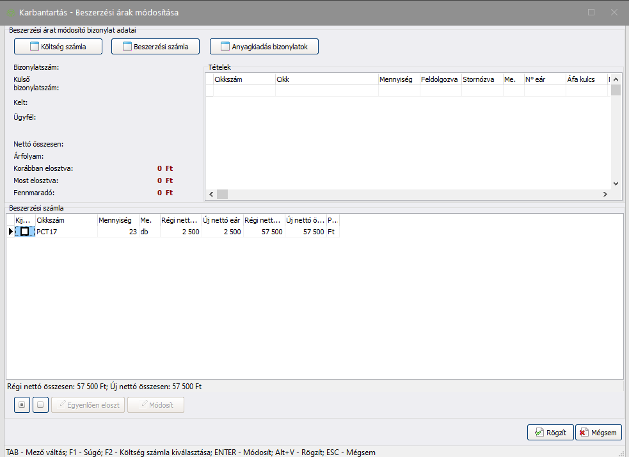This screenshot has width=629, height=457.
Task: Click the row indicator arrow beside PCT17
Action: [x=10, y=232]
